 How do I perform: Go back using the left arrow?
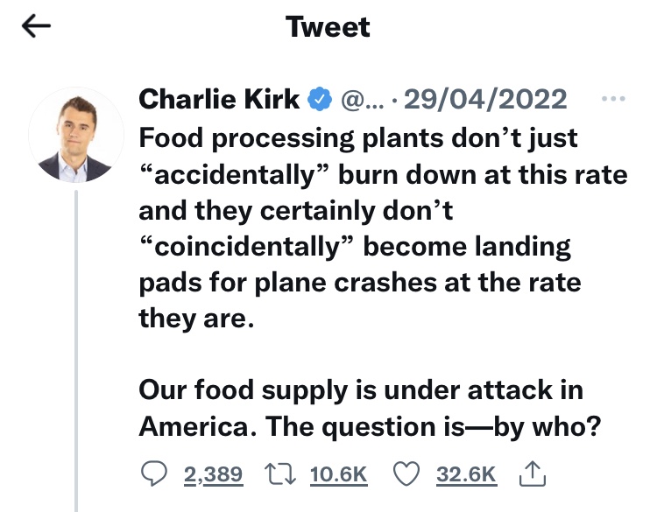tap(36, 27)
